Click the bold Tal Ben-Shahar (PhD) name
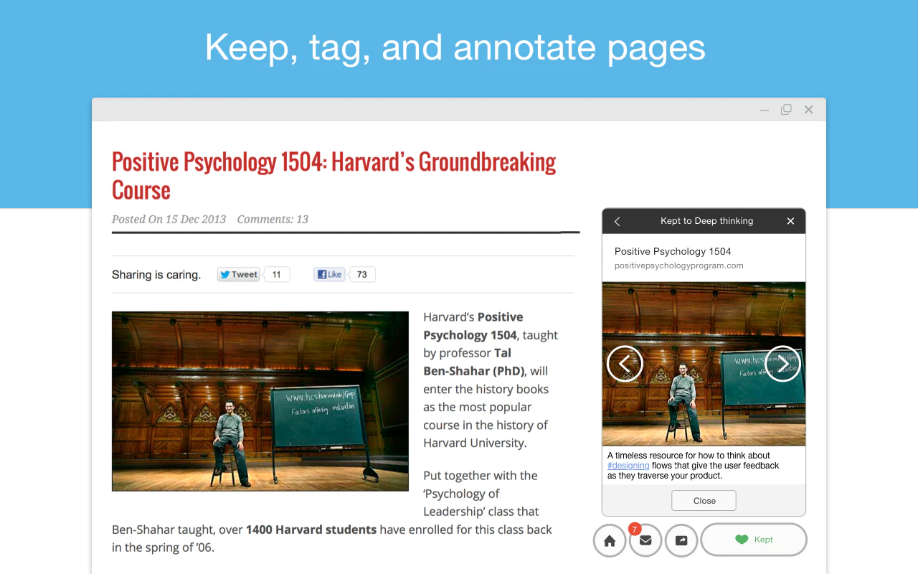This screenshot has width=918, height=574. point(474,362)
